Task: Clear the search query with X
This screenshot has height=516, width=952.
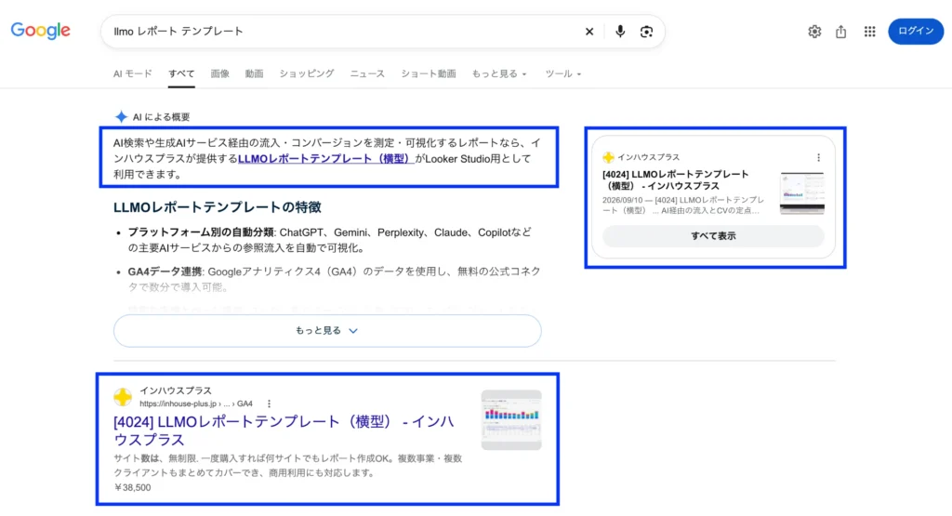Action: point(588,32)
